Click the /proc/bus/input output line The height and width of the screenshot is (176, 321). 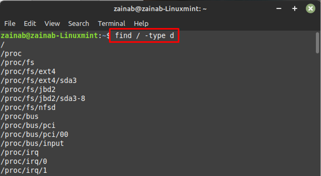[32, 144]
